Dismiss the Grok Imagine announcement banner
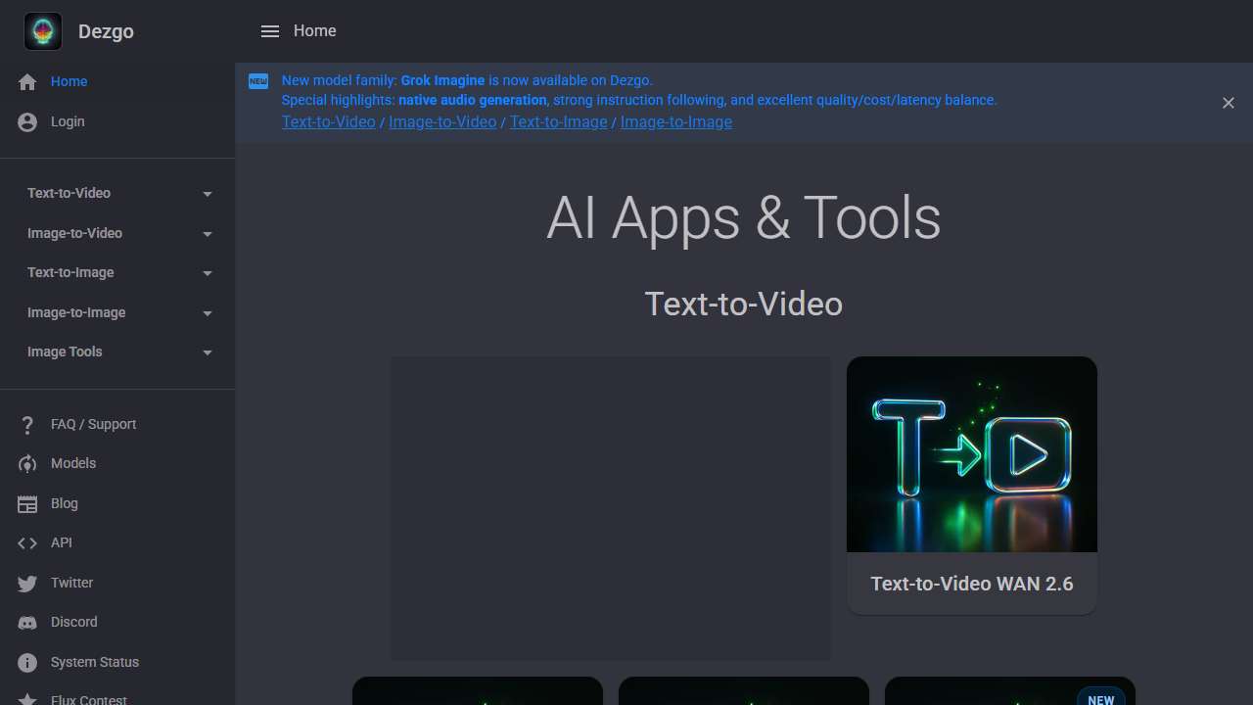 click(1228, 103)
